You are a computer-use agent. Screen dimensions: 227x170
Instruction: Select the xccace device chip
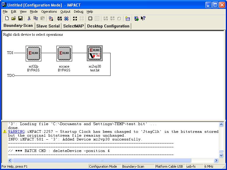tap(64, 53)
